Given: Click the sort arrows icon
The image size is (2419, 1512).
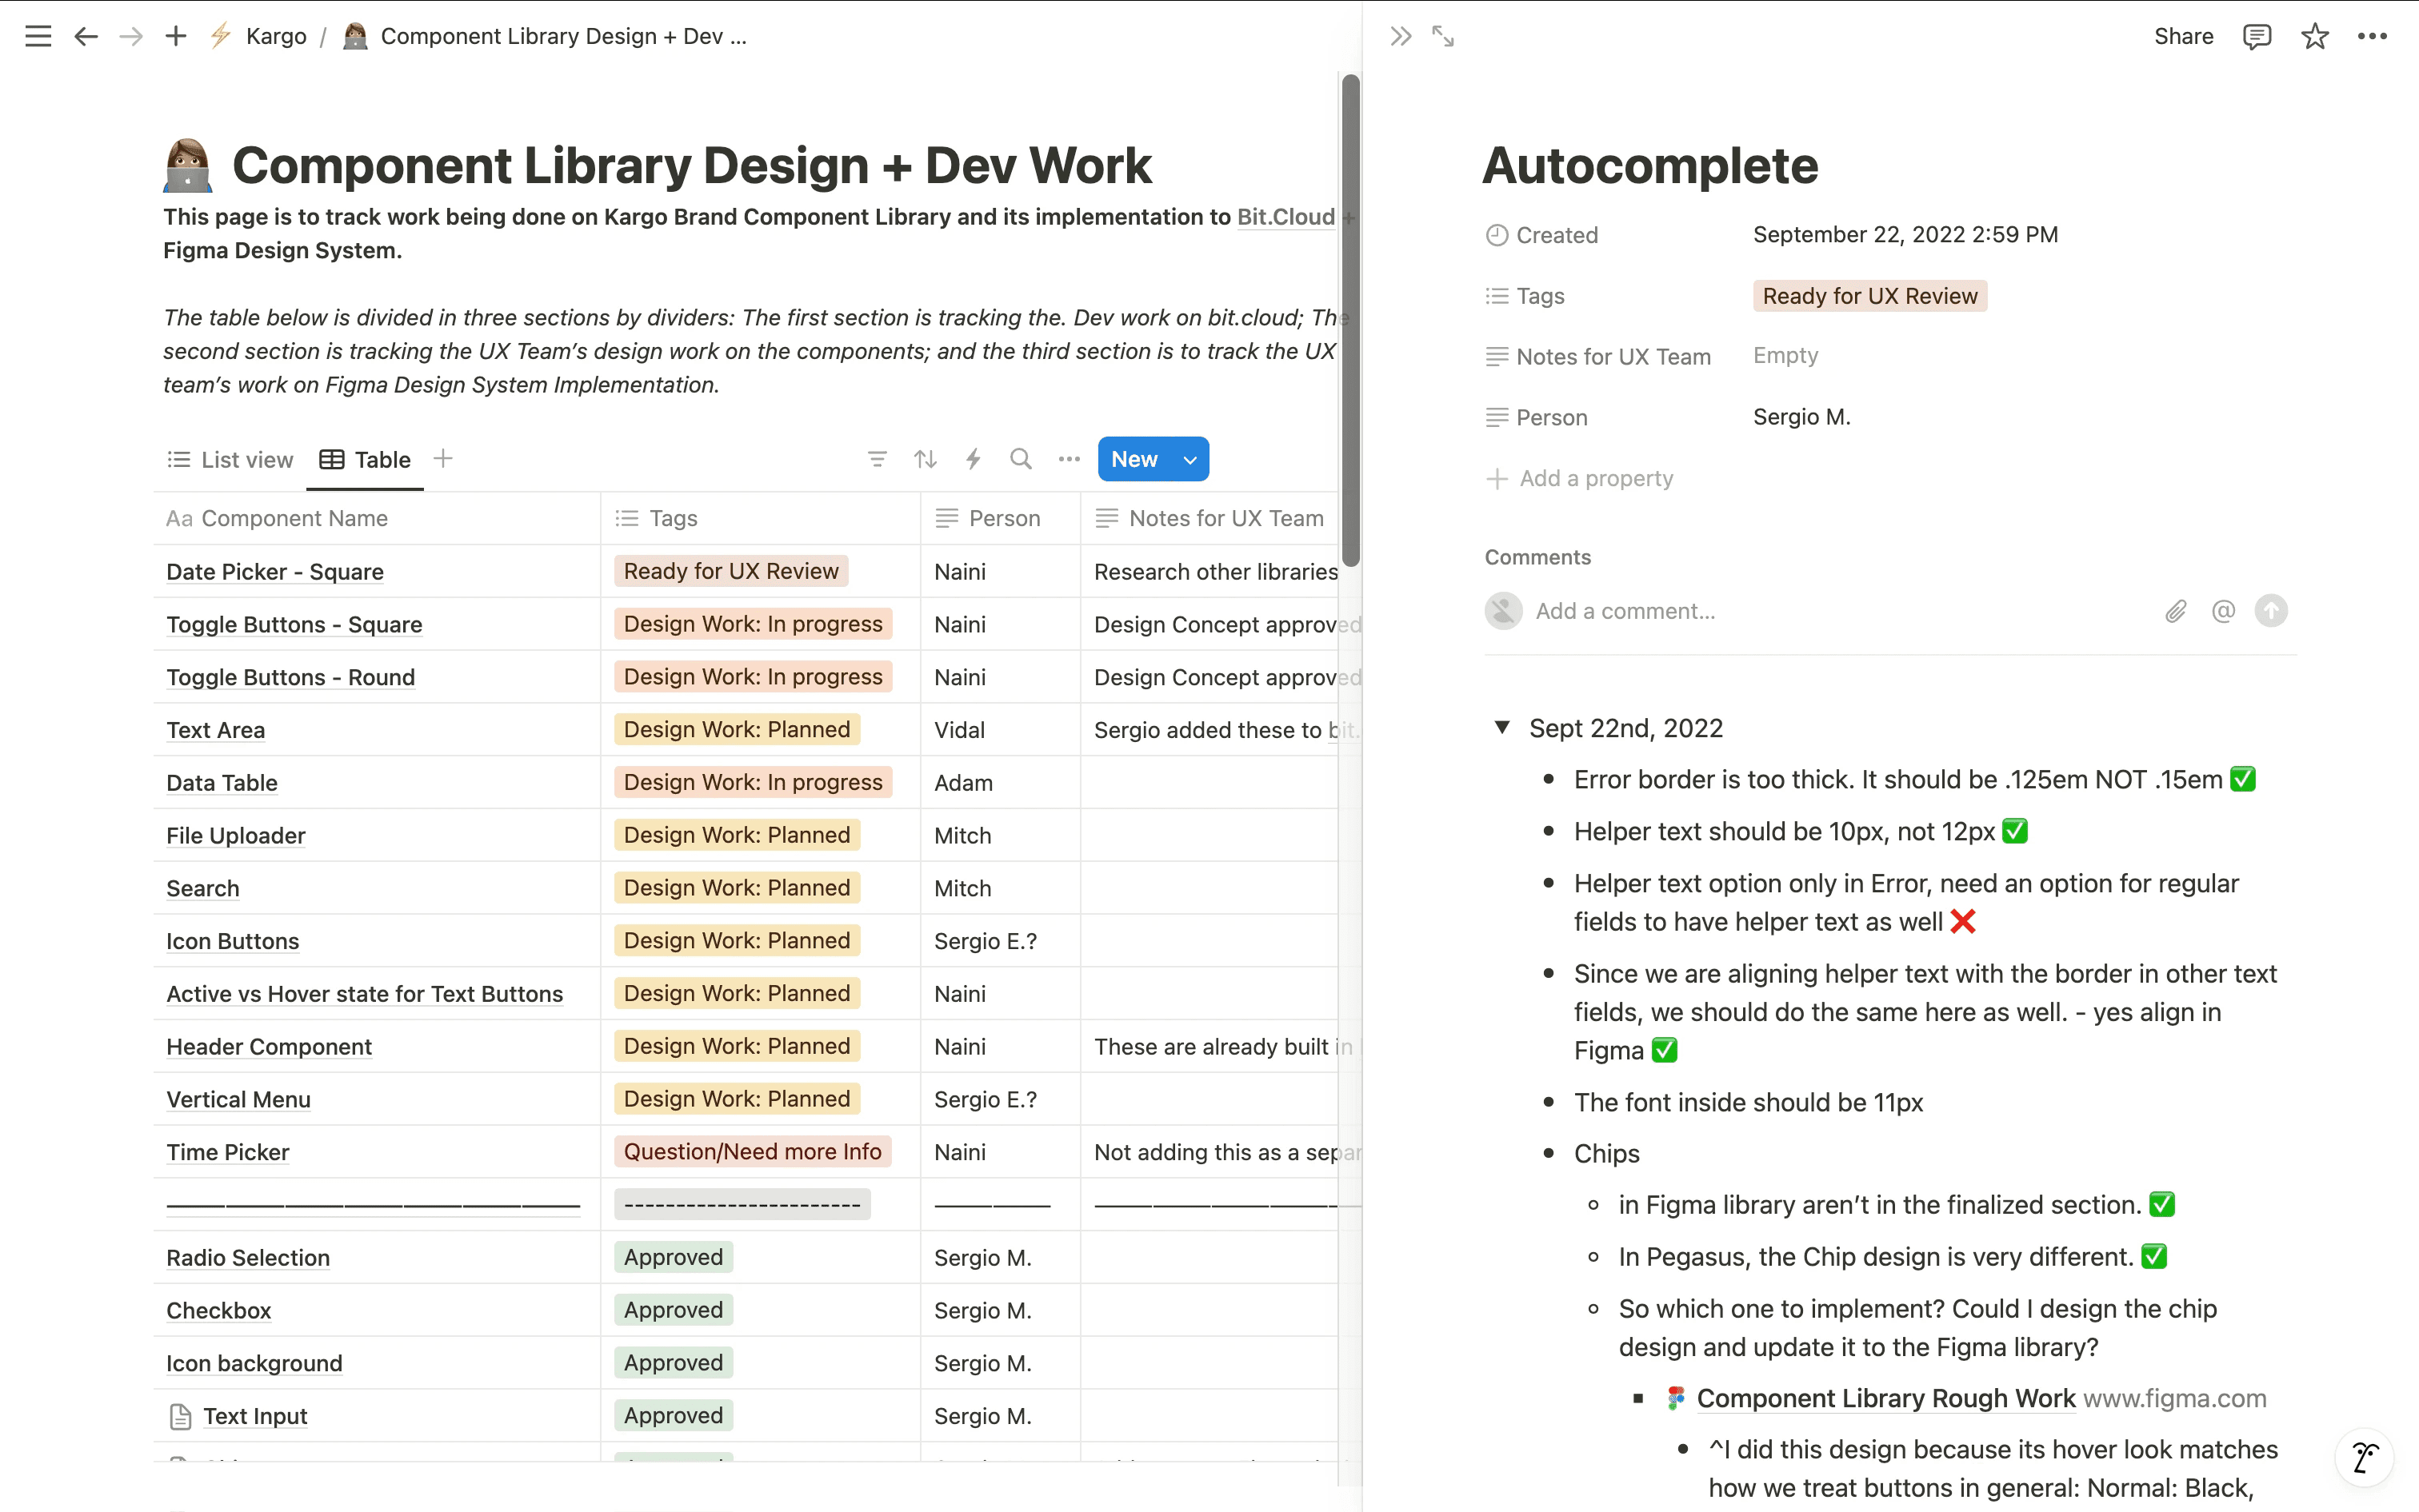Looking at the screenshot, I should (x=925, y=459).
